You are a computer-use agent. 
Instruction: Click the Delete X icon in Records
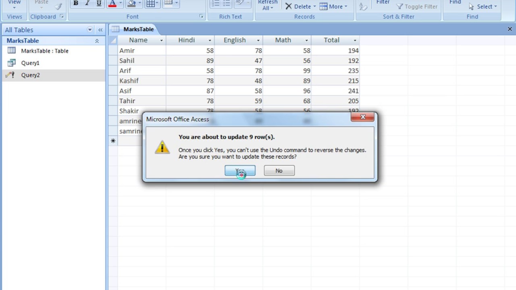[289, 6]
